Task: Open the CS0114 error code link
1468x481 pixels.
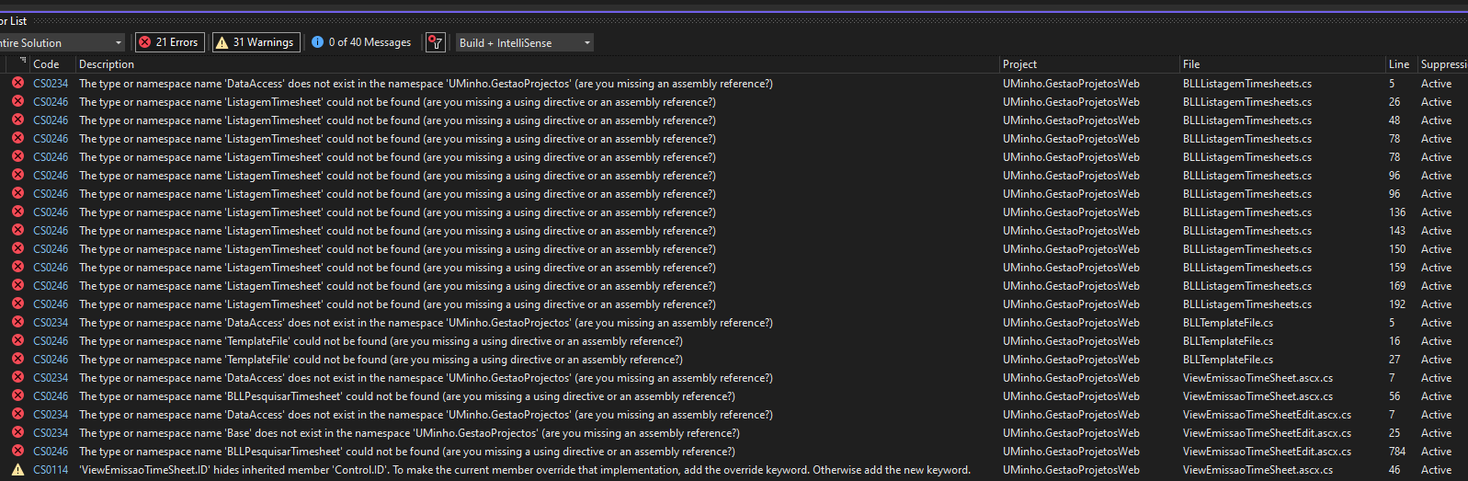Action: pos(51,470)
